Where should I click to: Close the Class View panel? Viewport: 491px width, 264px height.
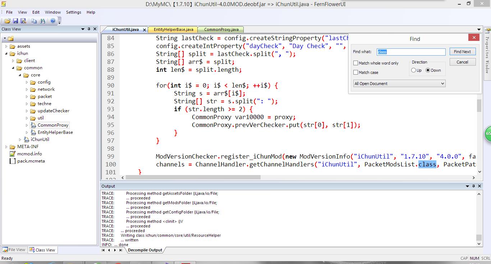pos(95,29)
